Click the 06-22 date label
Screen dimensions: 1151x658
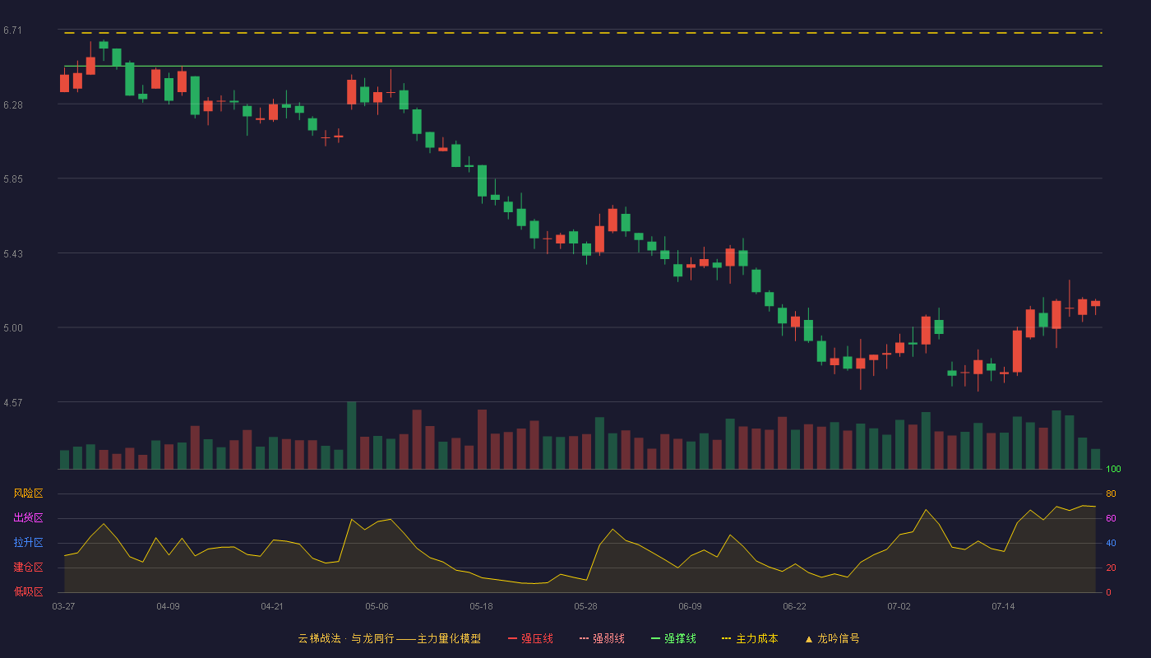coord(794,606)
